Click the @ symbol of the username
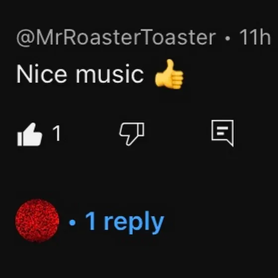 coord(26,38)
